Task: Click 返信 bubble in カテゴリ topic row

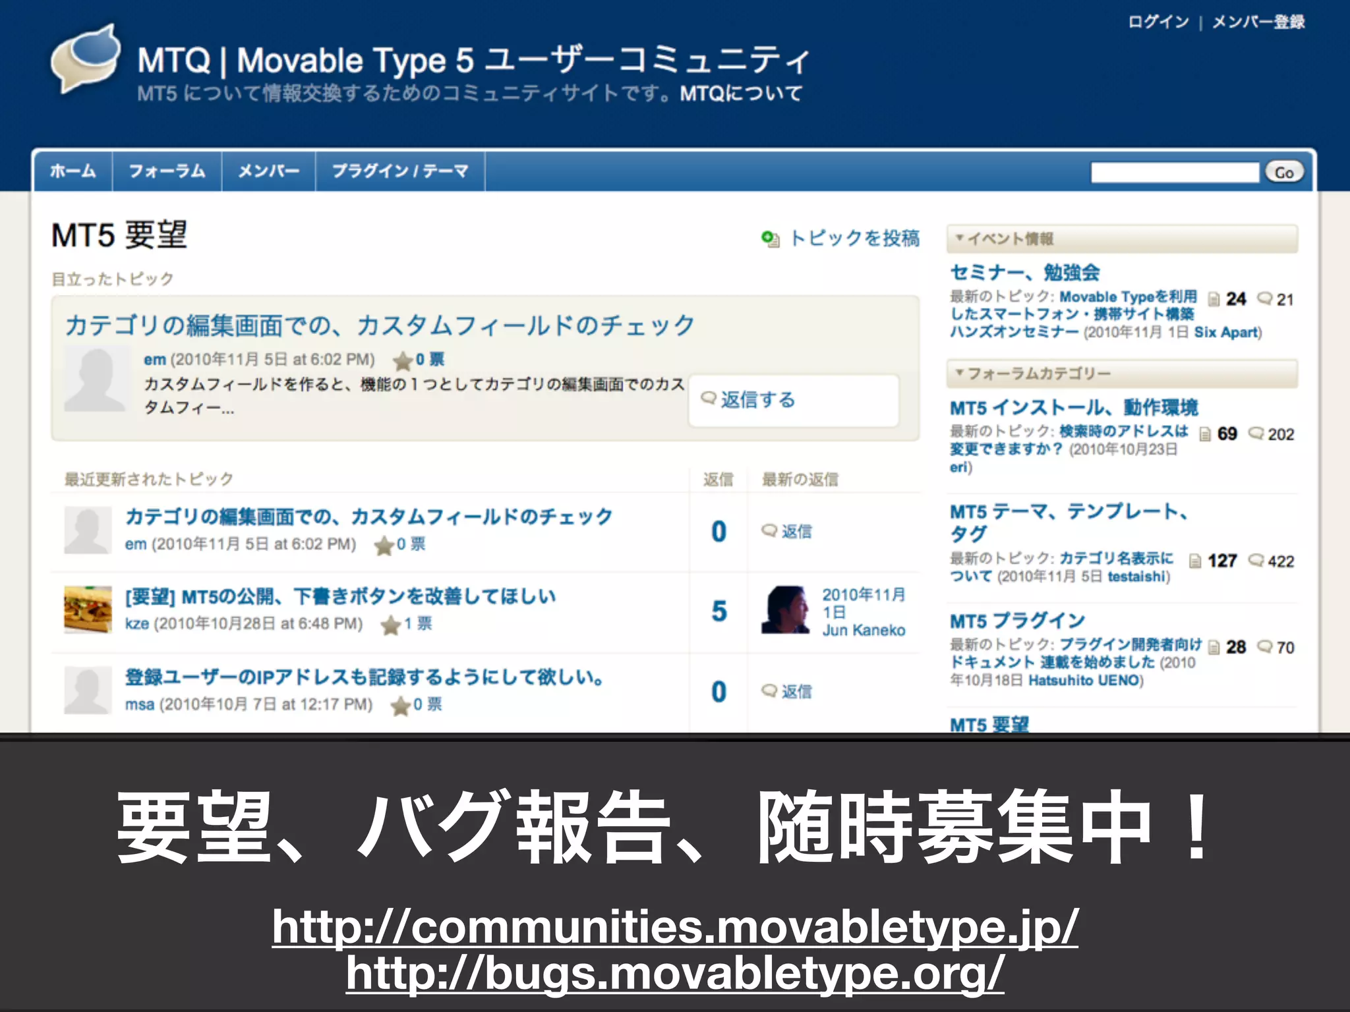Action: tap(787, 531)
